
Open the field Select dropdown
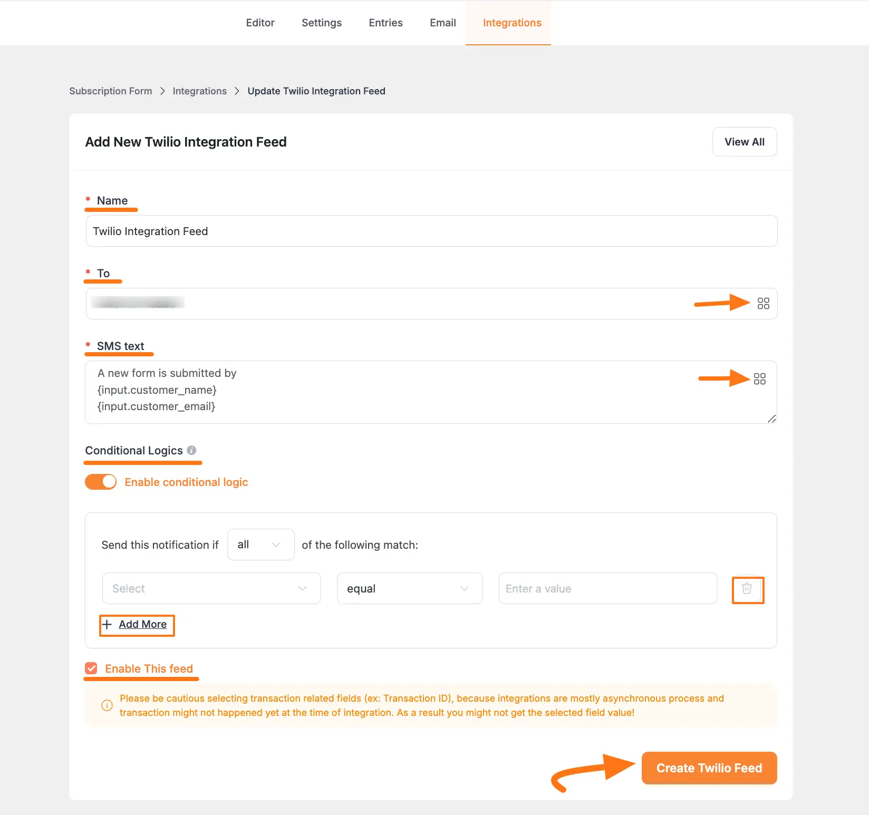(211, 588)
